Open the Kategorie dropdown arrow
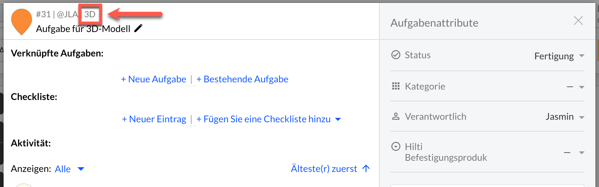The height and width of the screenshot is (187, 599). 581,87
